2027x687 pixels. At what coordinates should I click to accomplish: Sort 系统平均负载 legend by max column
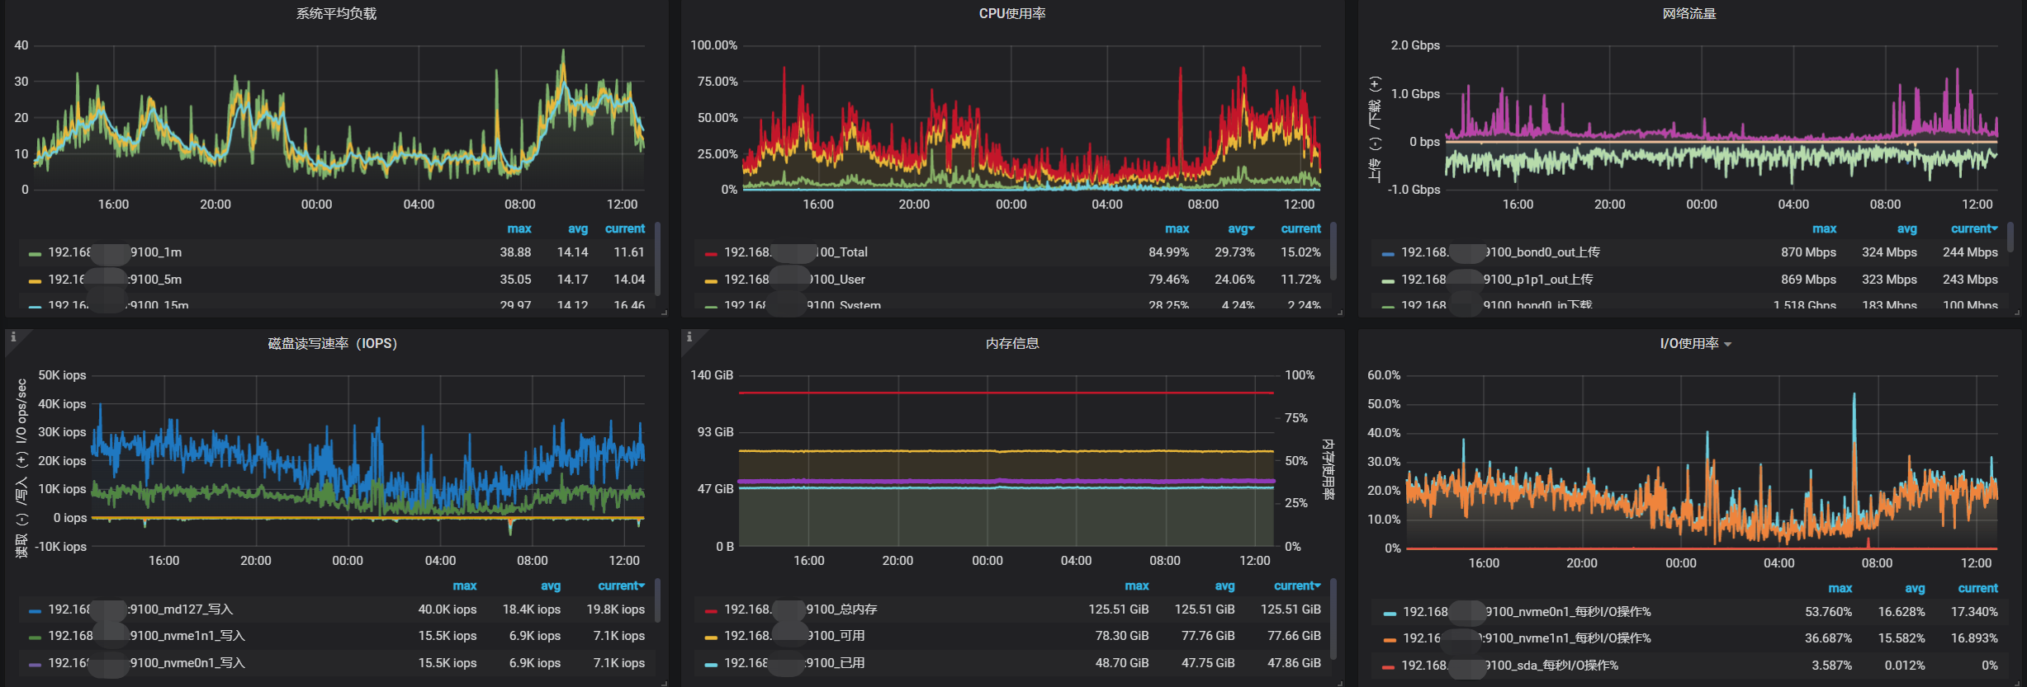point(519,228)
